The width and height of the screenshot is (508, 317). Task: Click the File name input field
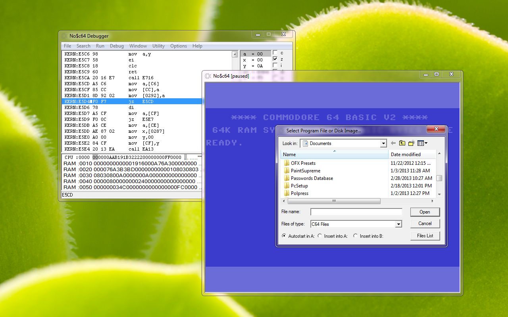356,212
